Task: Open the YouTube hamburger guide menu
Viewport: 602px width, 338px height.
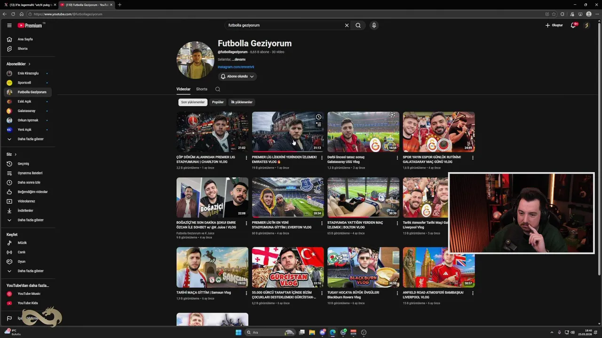Action: tap(9, 25)
